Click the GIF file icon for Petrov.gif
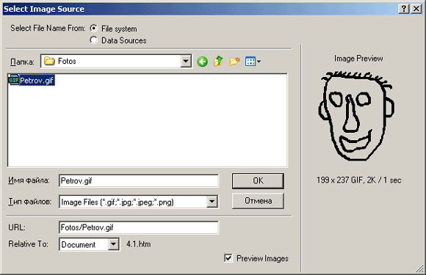 tap(13, 80)
